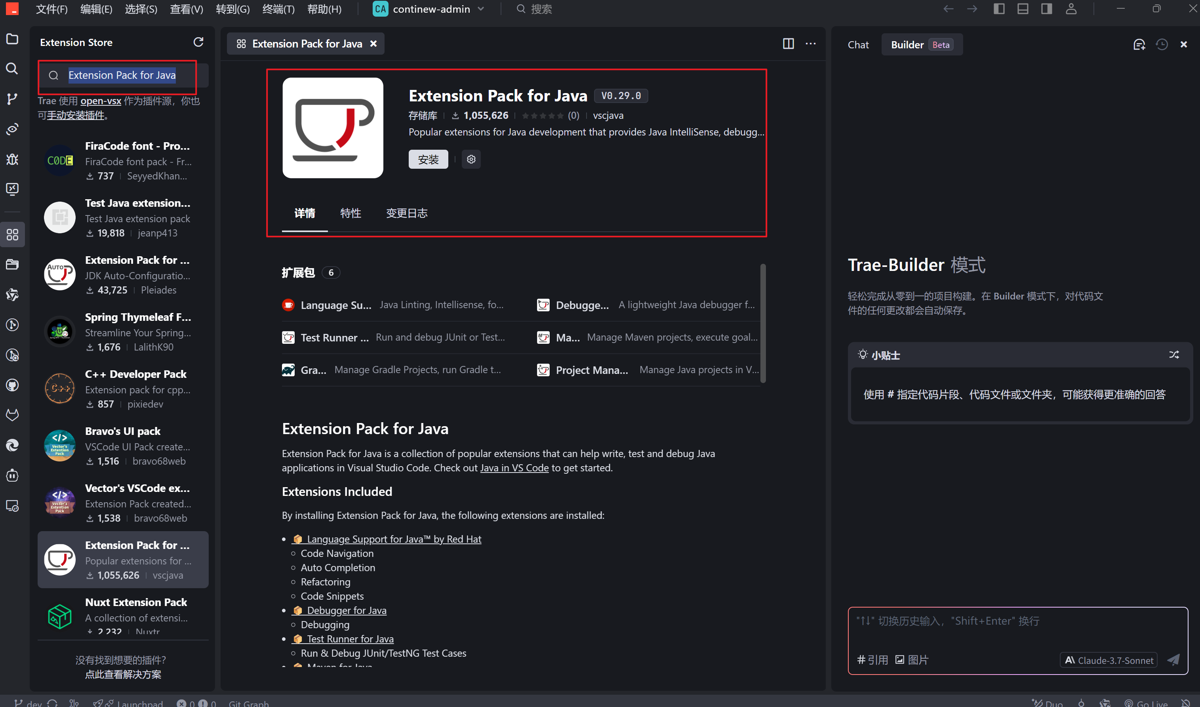This screenshot has width=1200, height=707.
Task: Open the Source Control sidebar icon
Action: pos(12,99)
